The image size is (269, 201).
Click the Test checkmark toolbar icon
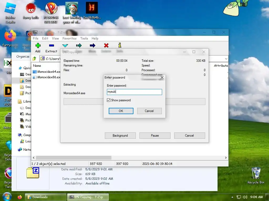pyautogui.click(x=65, y=46)
